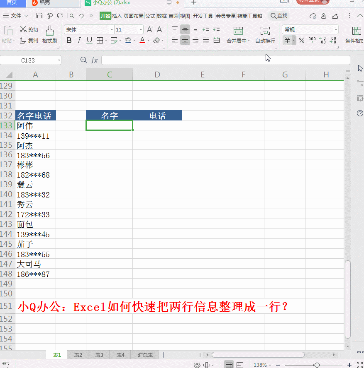Expand the number format dropdown 常规
The image size is (364, 368).
(335, 30)
